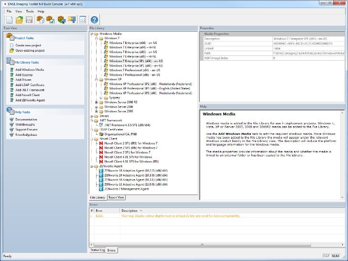
Task: Click the Save disk toolbar icon
Action: click(29, 20)
